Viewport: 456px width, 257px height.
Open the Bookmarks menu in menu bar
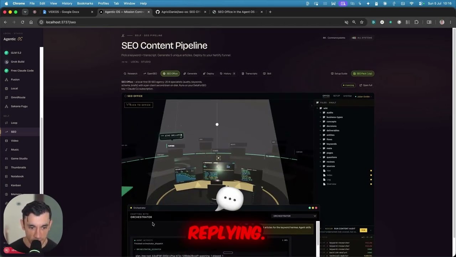pyautogui.click(x=85, y=4)
